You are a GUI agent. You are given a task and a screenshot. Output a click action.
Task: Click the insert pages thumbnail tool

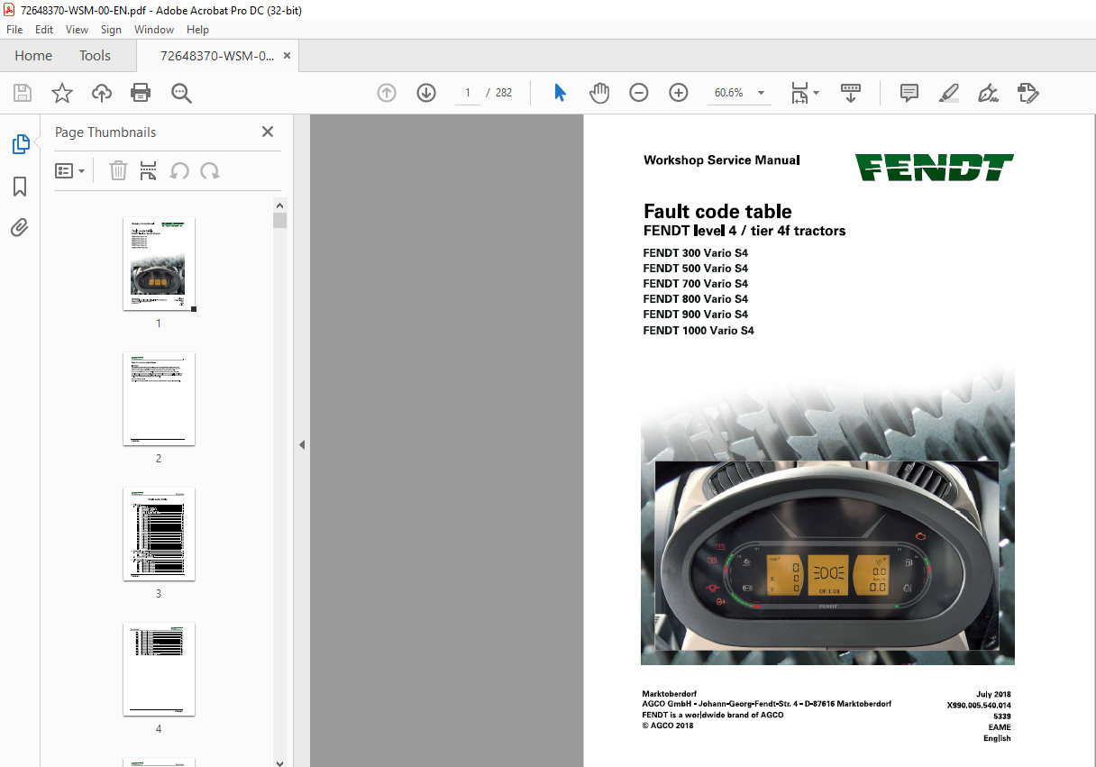(x=149, y=170)
